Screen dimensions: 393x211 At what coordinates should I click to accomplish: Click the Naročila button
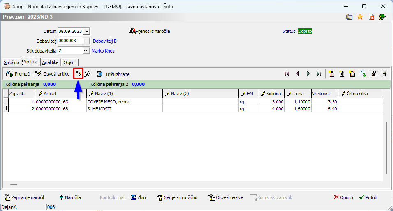[x=70, y=197]
